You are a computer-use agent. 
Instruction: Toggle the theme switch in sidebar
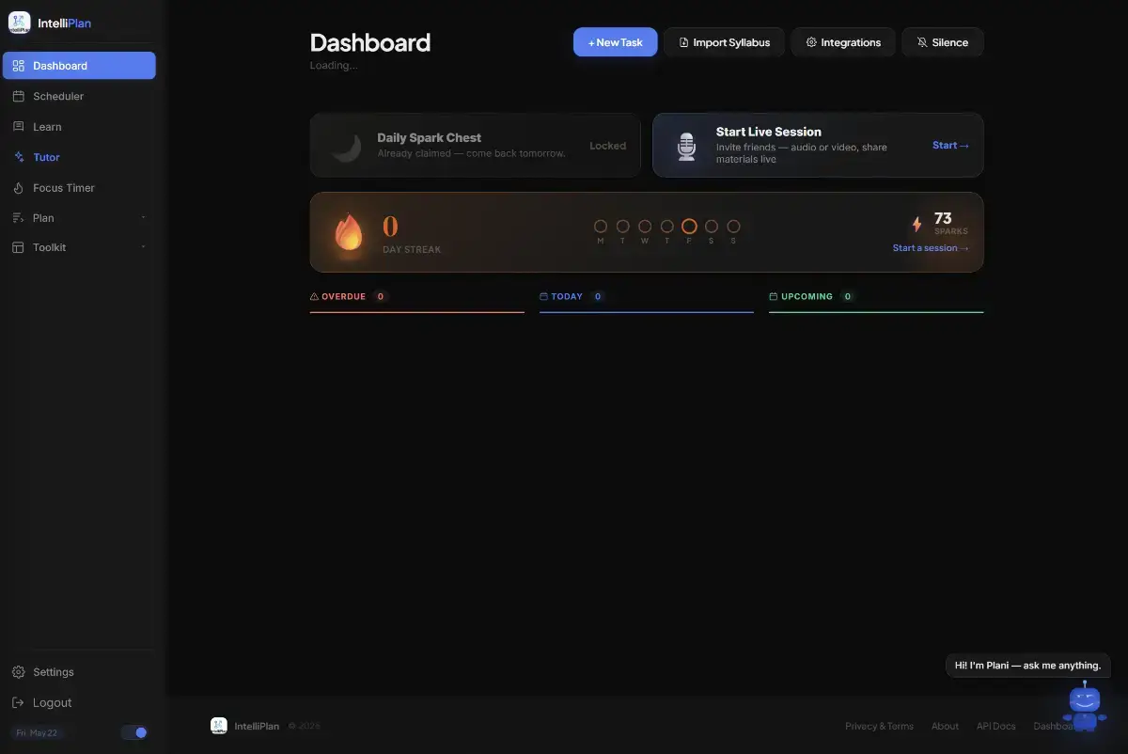134,732
